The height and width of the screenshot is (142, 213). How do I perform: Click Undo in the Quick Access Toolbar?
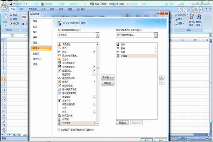click(14, 4)
